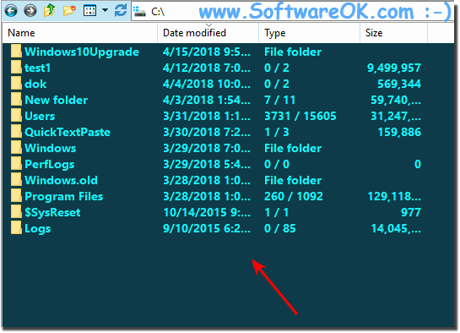This screenshot has width=460, height=333.
Task: Click the 7 / 11 type value
Action: tap(279, 100)
